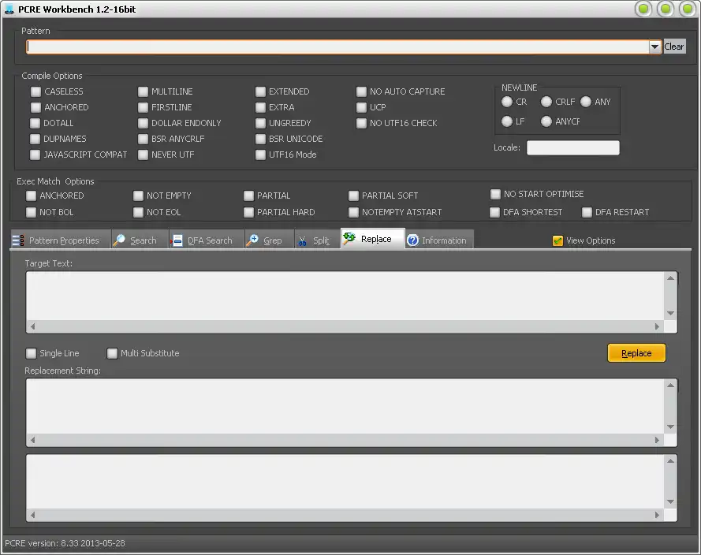
Task: Click the PCRE Workbench title bar app icon
Action: coord(9,9)
